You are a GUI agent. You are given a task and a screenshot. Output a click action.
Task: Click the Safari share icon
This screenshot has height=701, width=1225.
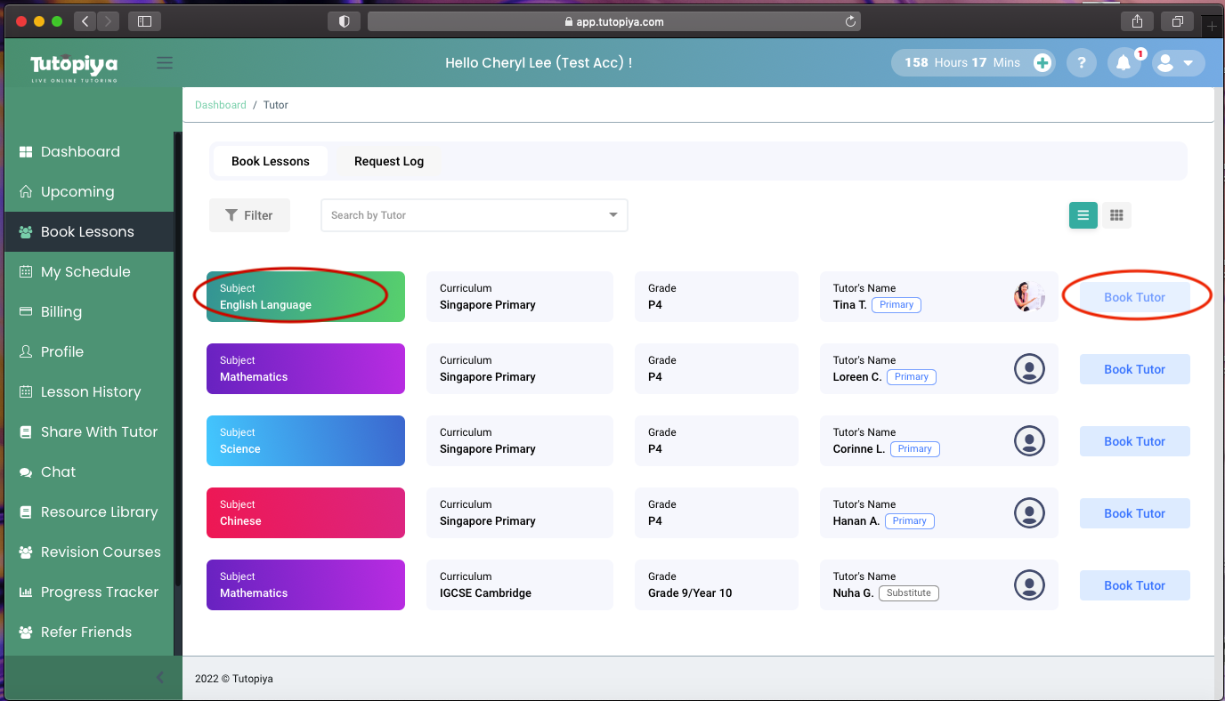(1137, 21)
